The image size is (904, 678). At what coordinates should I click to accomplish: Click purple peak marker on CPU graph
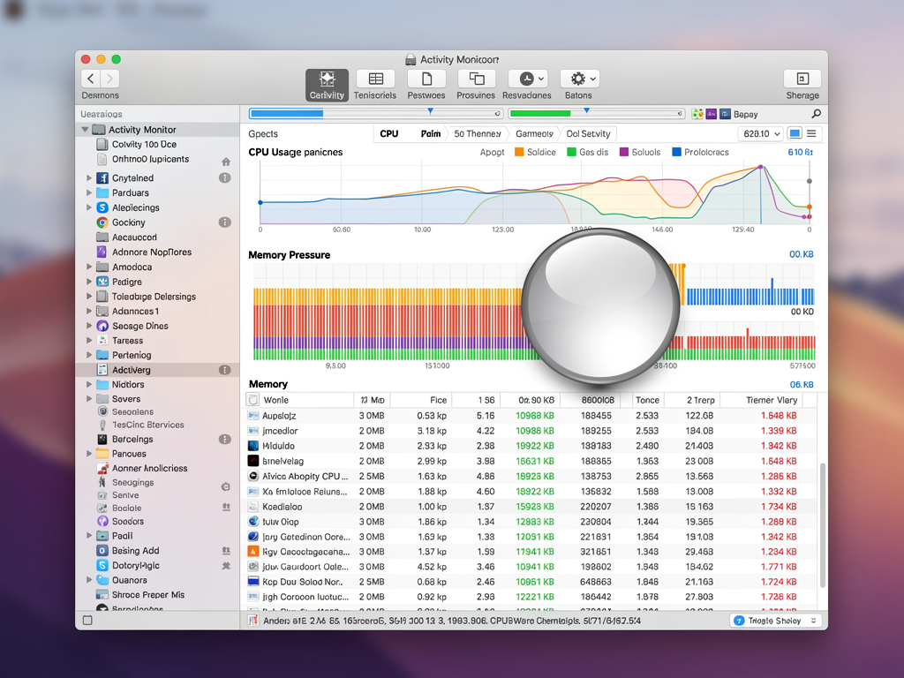coord(760,167)
